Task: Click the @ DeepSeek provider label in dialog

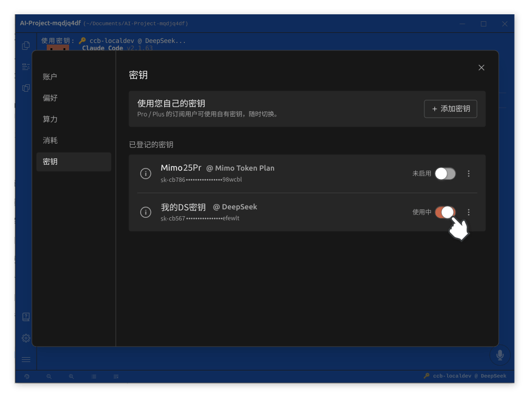Action: pos(235,207)
